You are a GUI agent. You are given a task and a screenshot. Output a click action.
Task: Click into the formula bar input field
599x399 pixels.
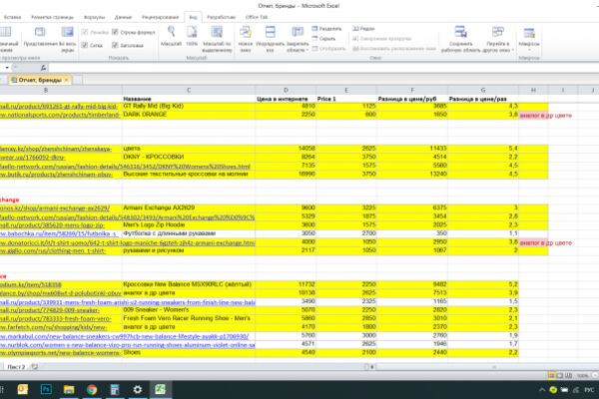(322, 68)
